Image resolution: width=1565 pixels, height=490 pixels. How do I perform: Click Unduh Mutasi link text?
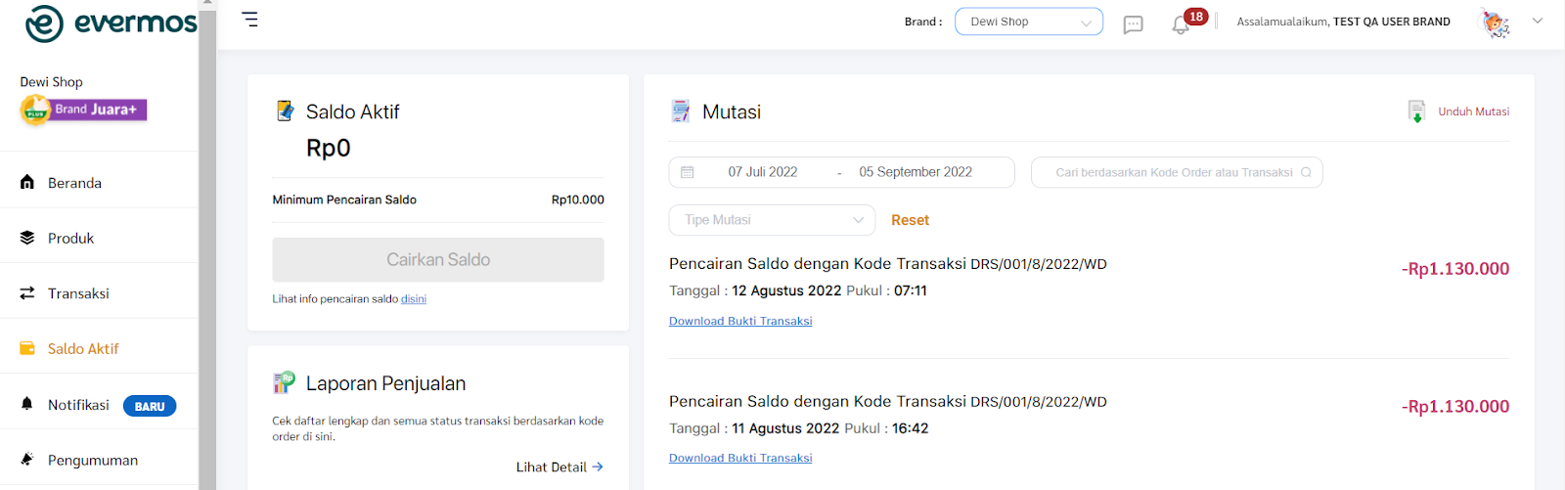[1473, 111]
